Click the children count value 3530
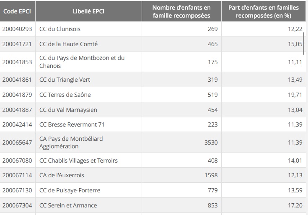 pos(211,142)
